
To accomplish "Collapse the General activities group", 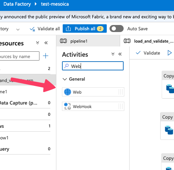I will coord(65,79).
